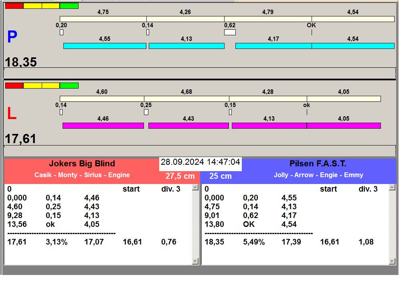The image size is (399, 287).
Task: Click the red start light in lane P
Action: [14, 6]
